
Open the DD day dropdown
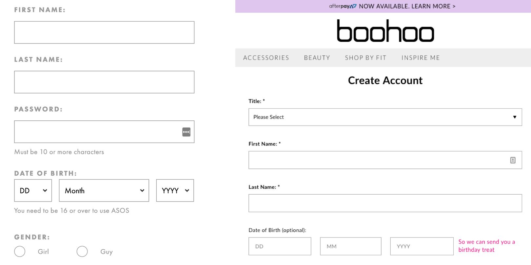[33, 190]
